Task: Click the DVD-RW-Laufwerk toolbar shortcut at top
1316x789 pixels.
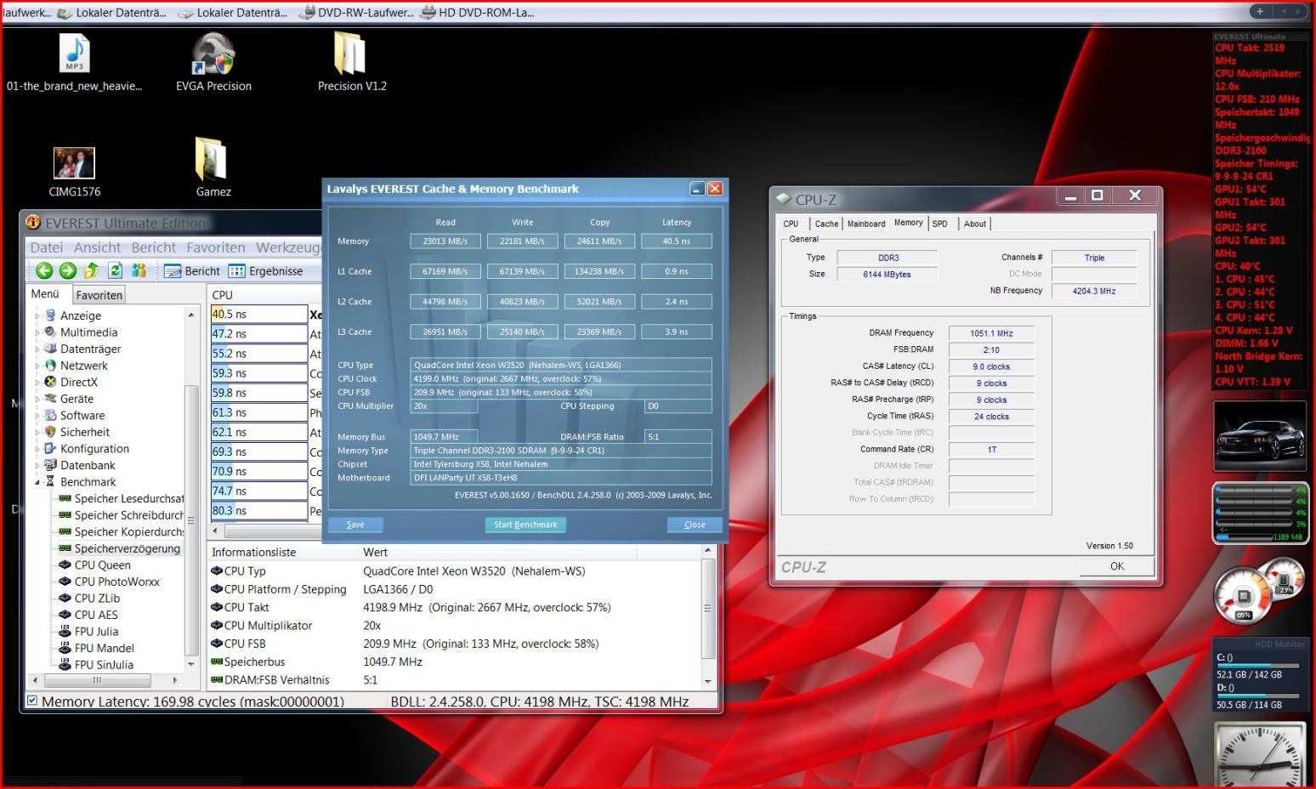Action: (x=355, y=13)
